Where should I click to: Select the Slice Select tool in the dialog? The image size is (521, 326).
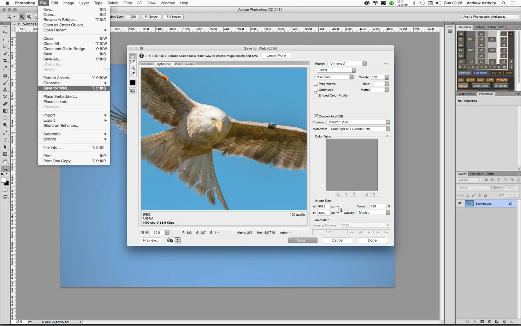point(133,62)
